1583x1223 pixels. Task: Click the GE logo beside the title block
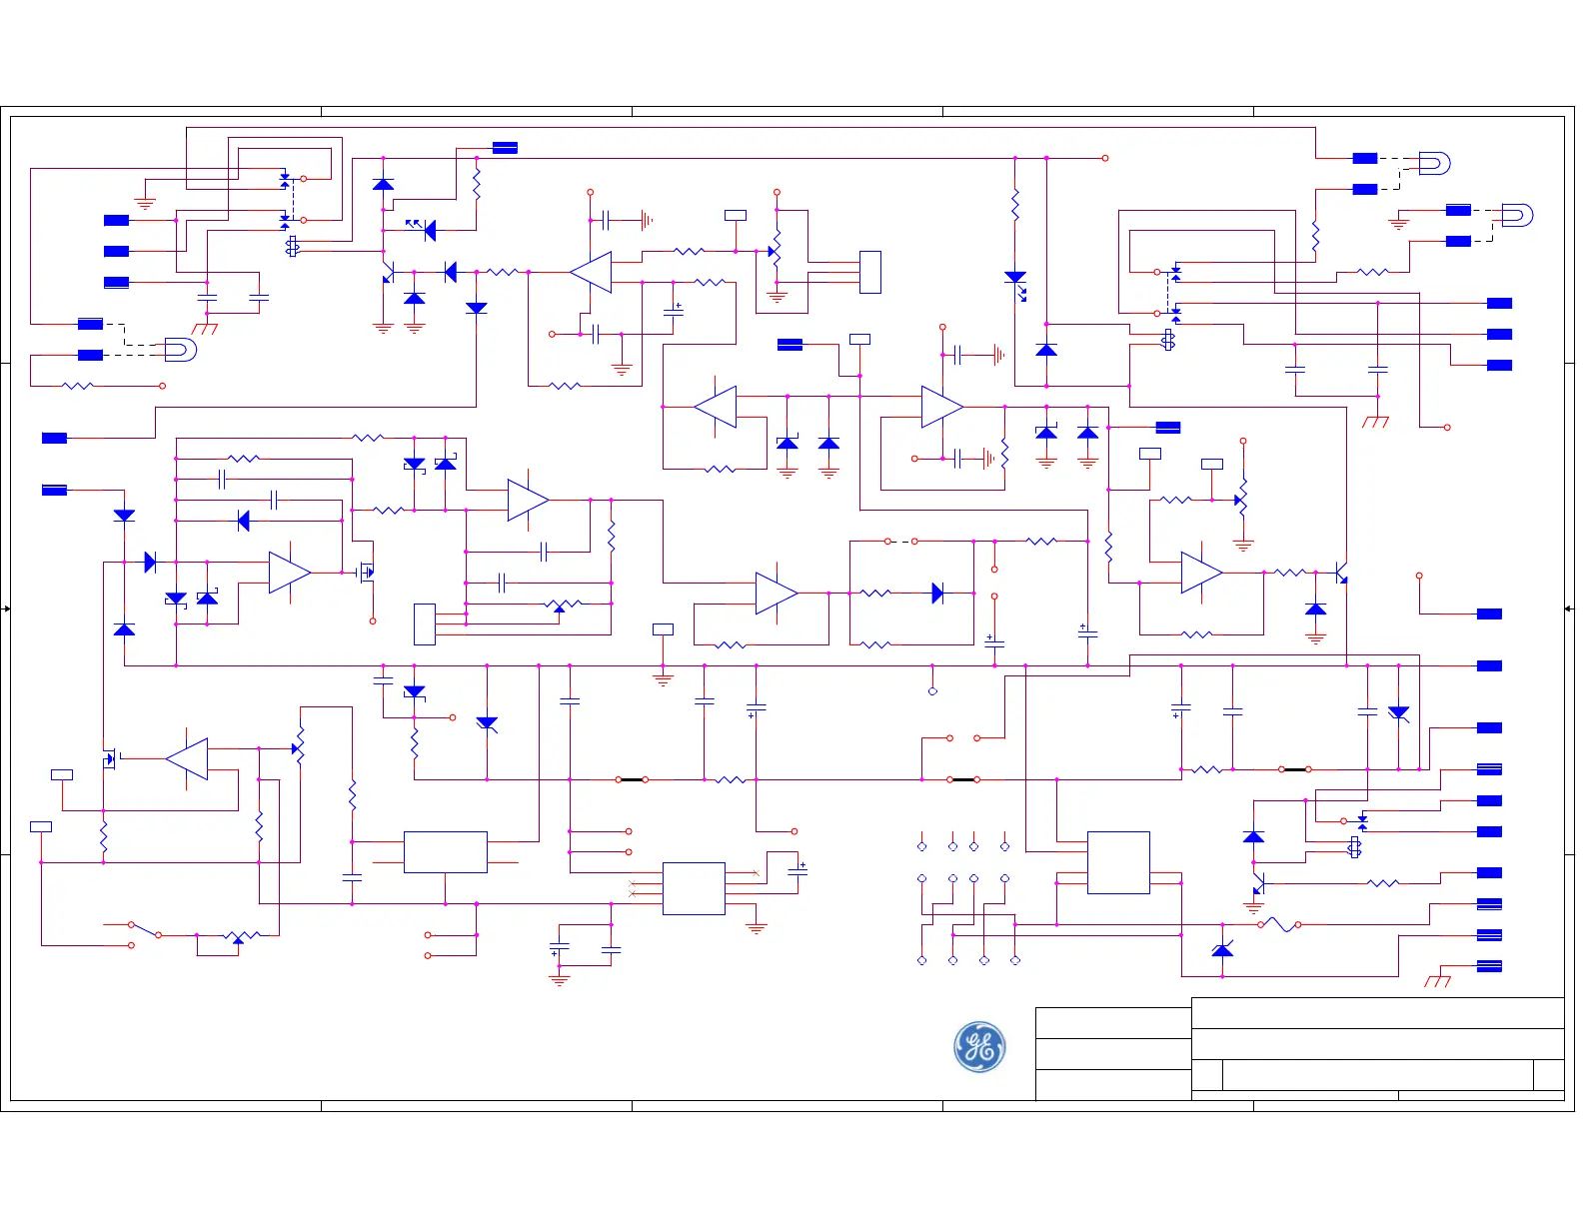[979, 1047]
